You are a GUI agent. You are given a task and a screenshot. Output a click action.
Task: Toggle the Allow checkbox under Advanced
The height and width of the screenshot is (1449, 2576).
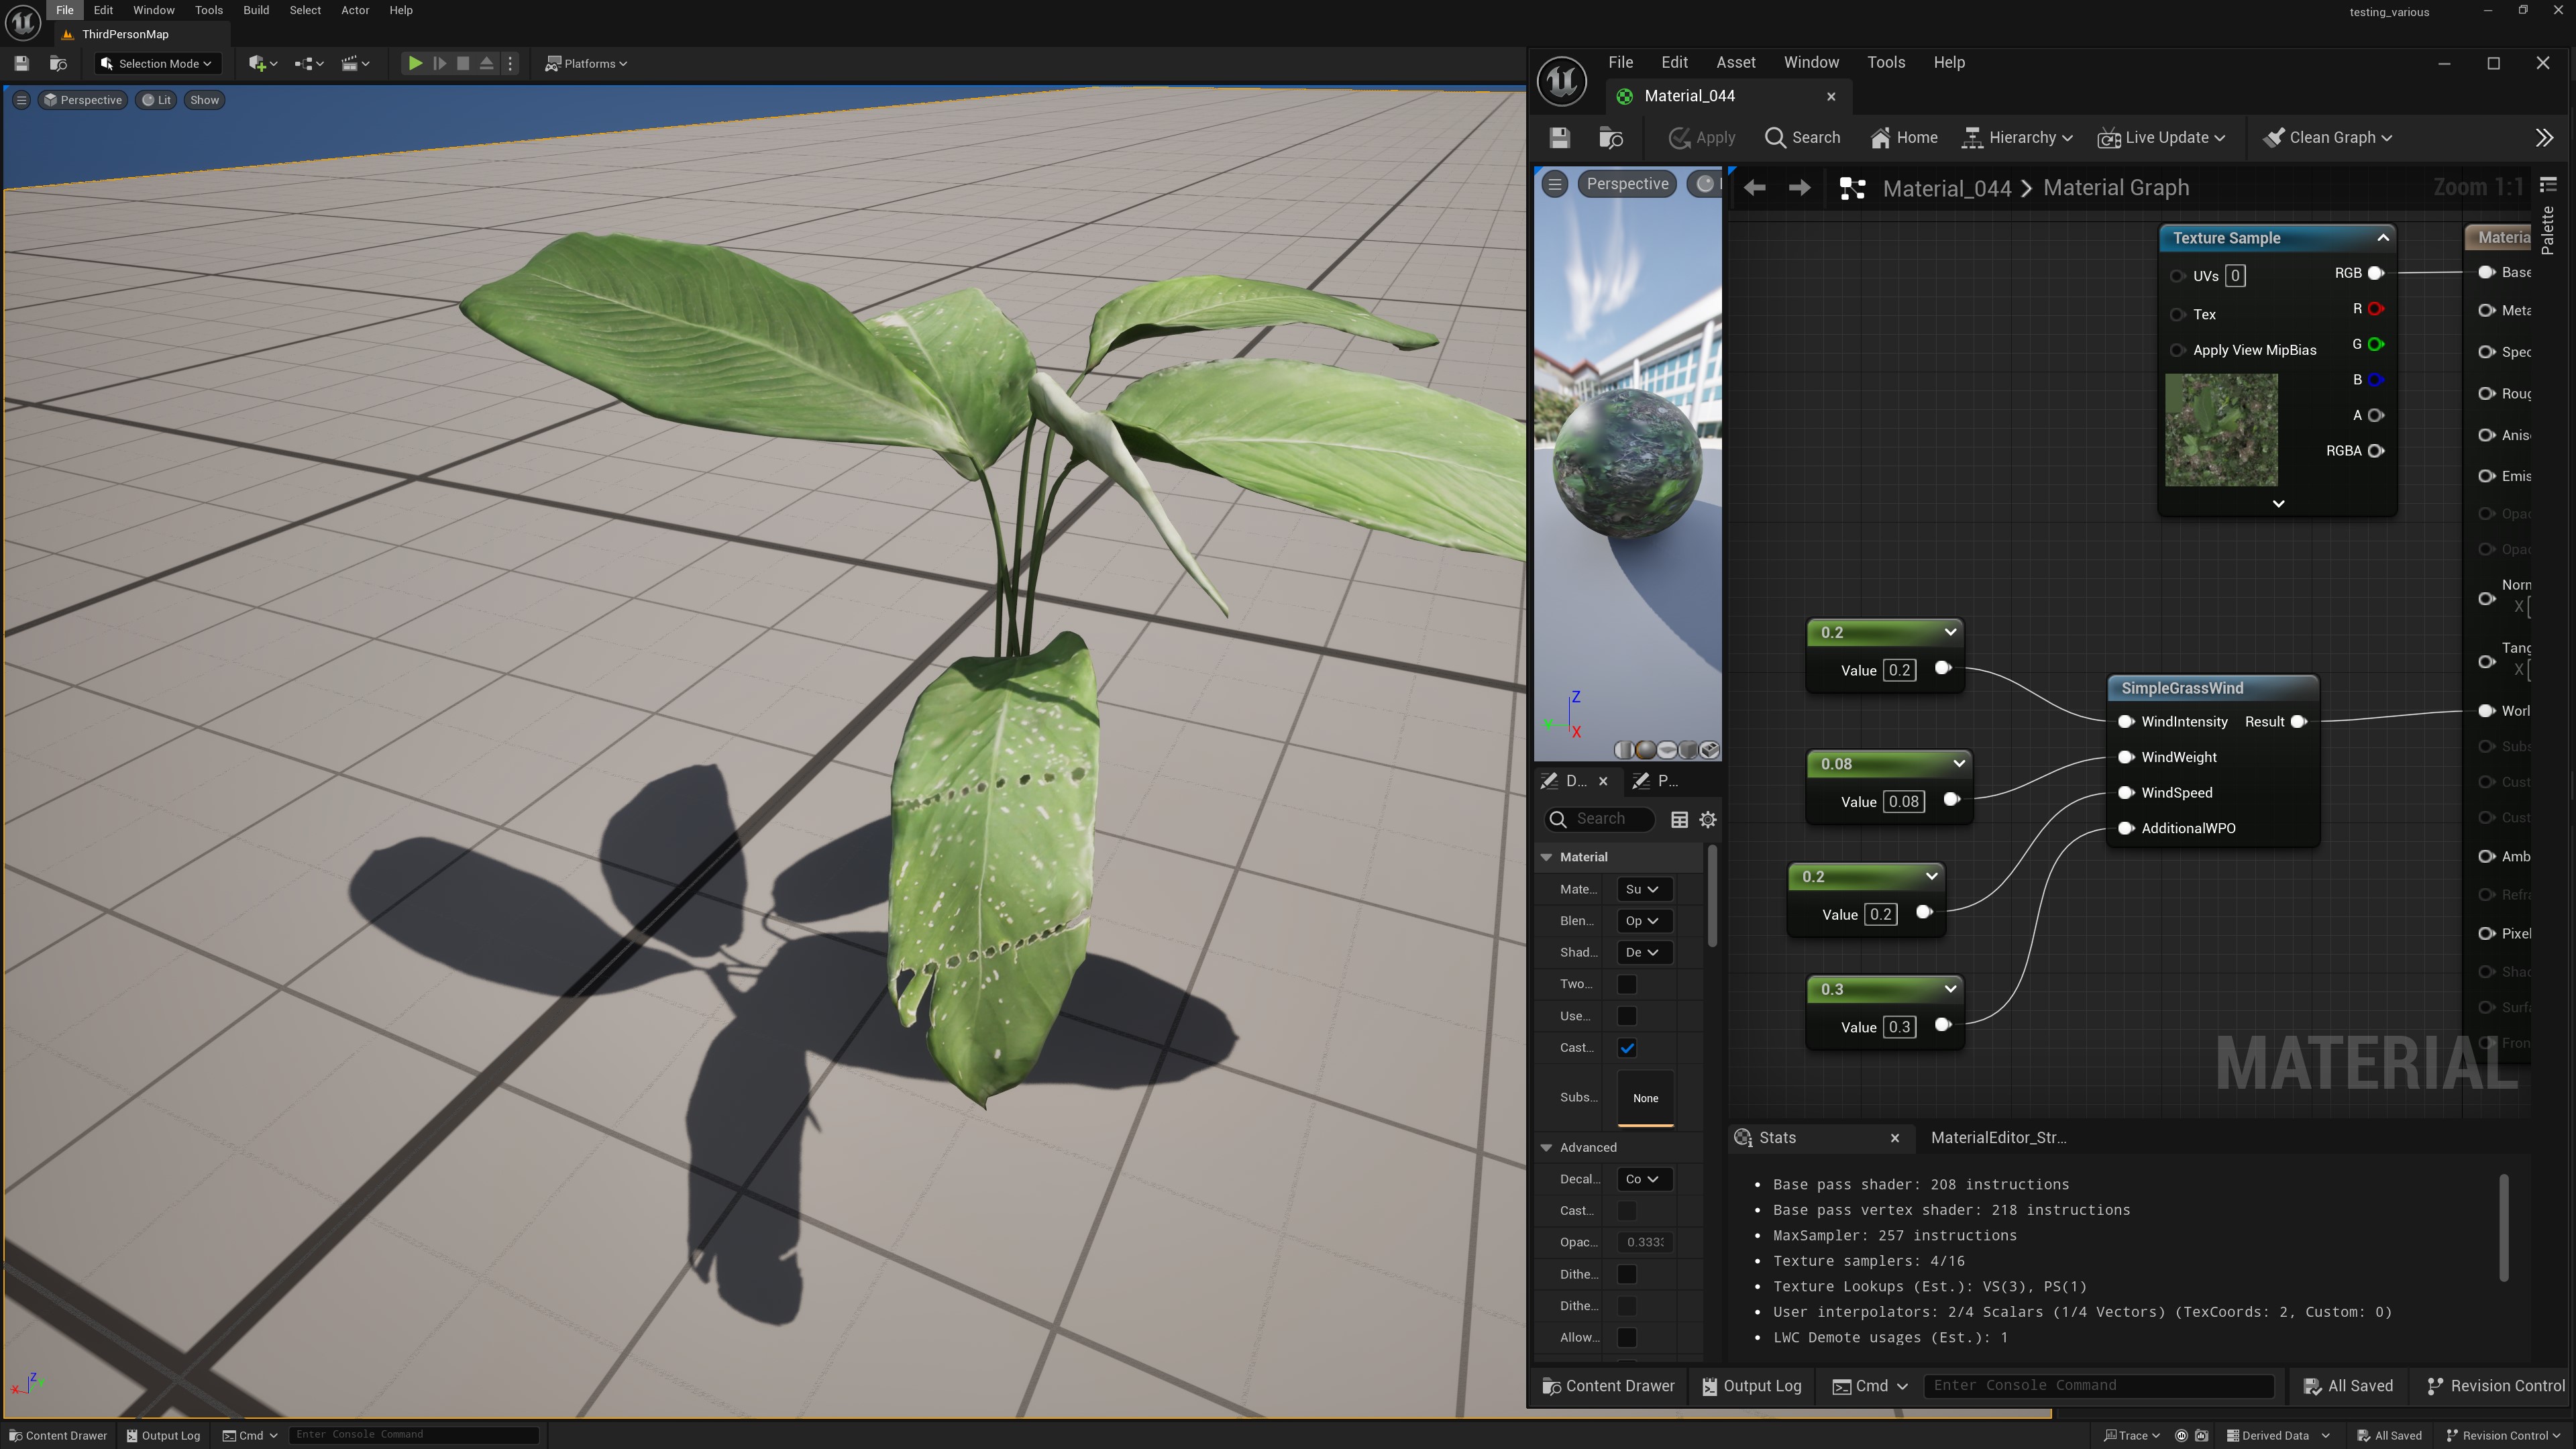pyautogui.click(x=1627, y=1338)
